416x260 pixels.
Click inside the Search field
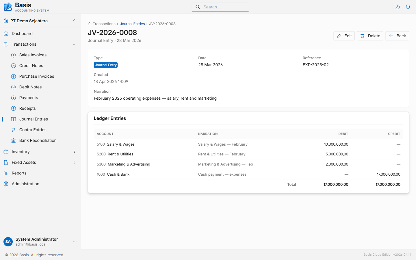click(x=224, y=7)
